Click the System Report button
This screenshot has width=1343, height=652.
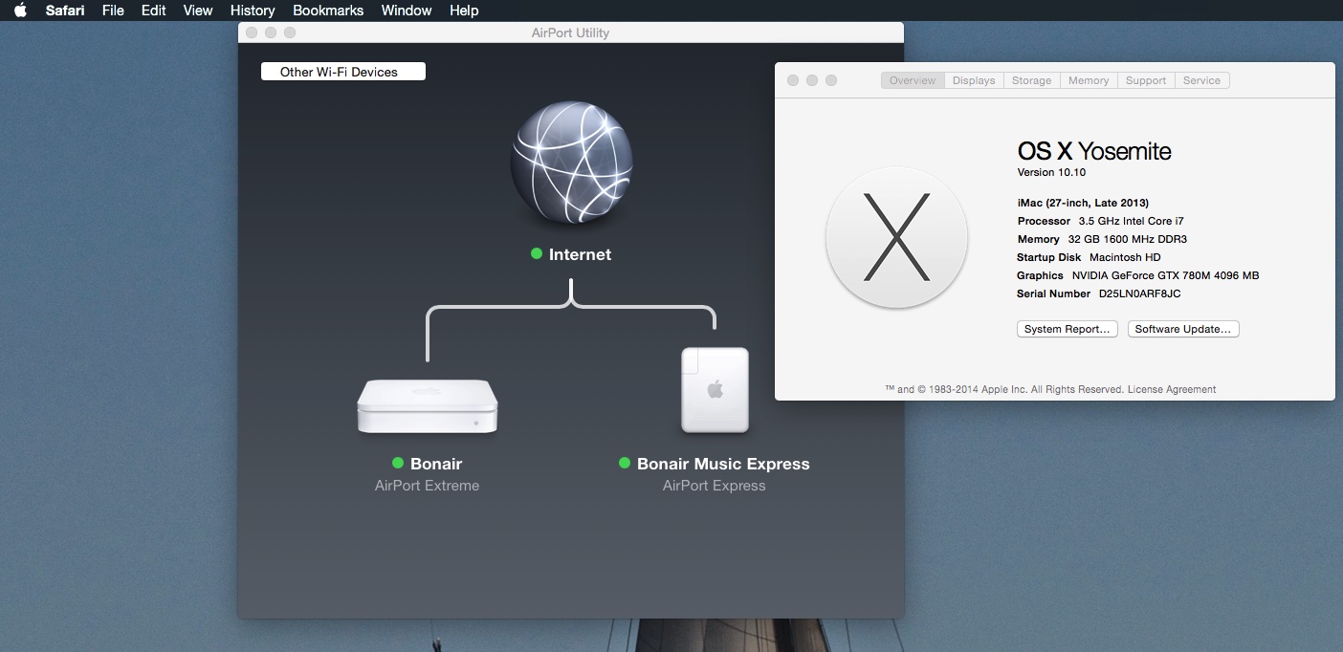tap(1067, 329)
